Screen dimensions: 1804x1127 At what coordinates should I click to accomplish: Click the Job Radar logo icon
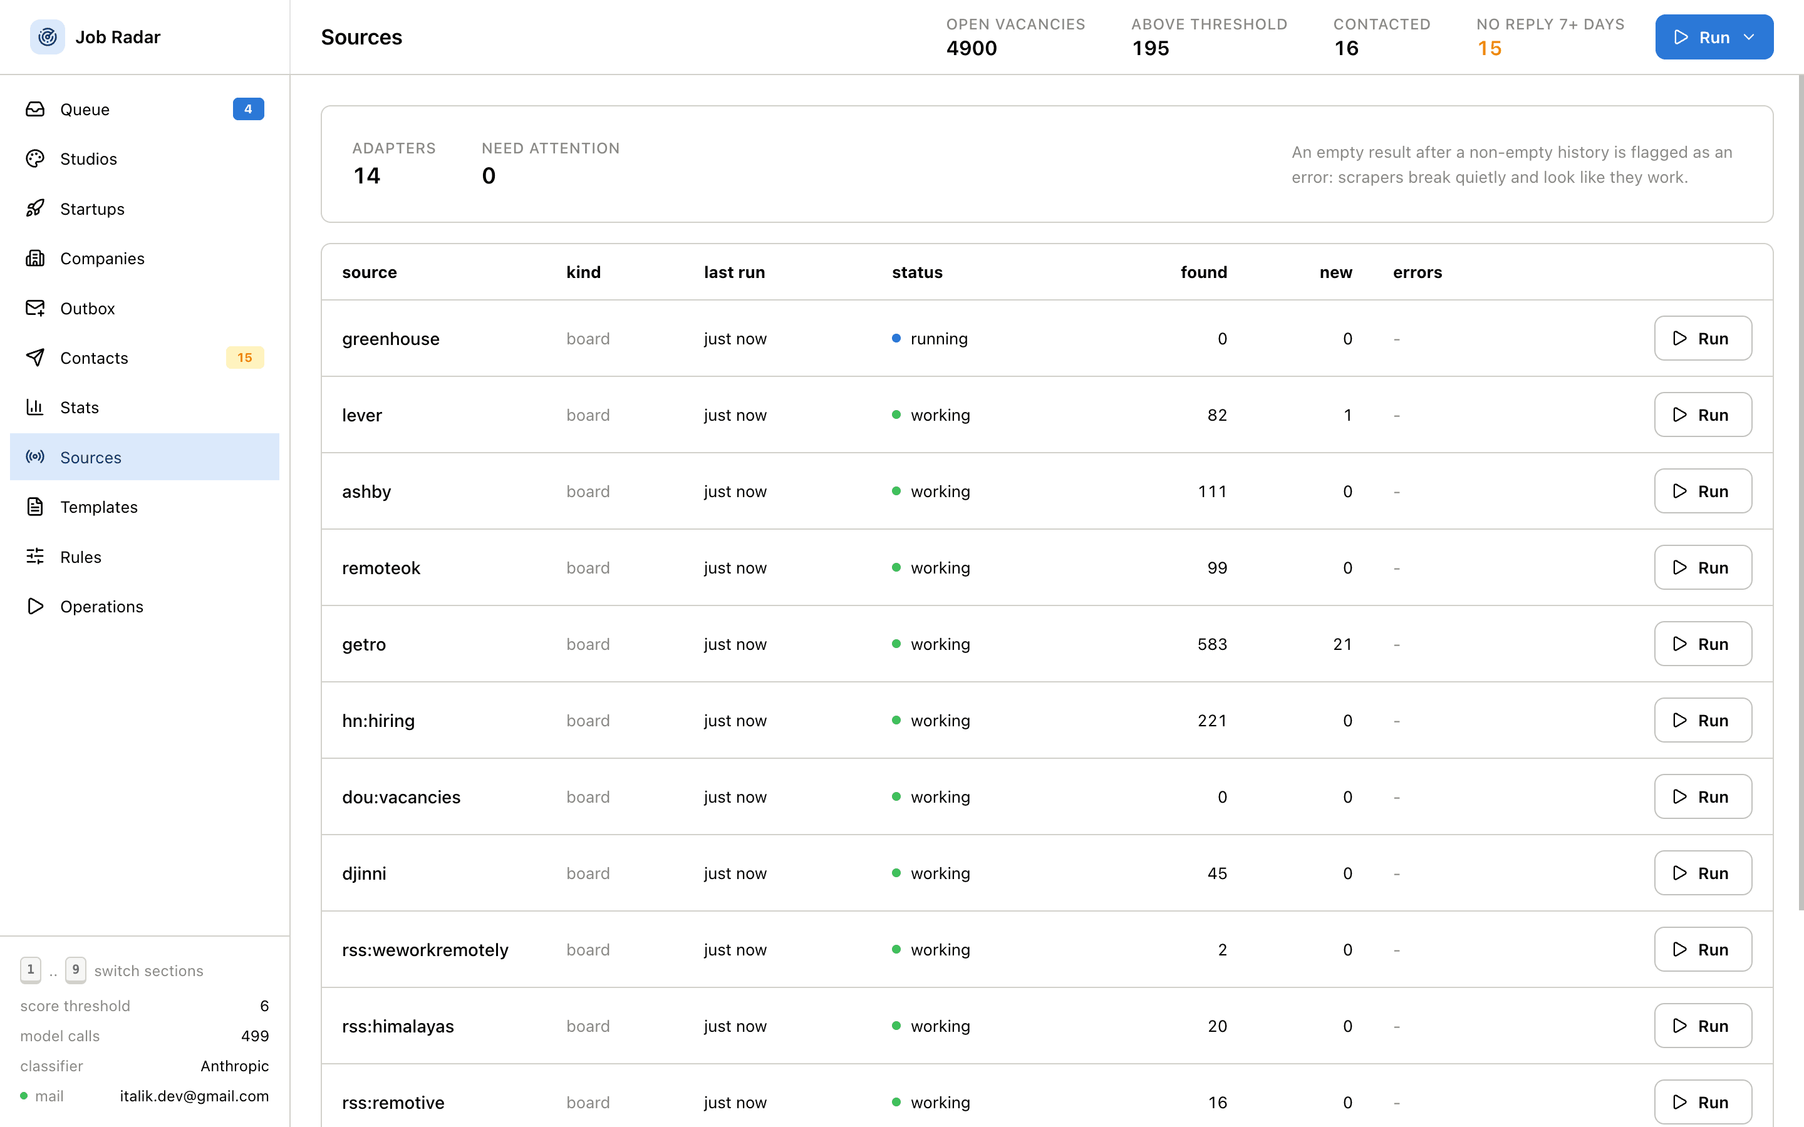(x=47, y=36)
